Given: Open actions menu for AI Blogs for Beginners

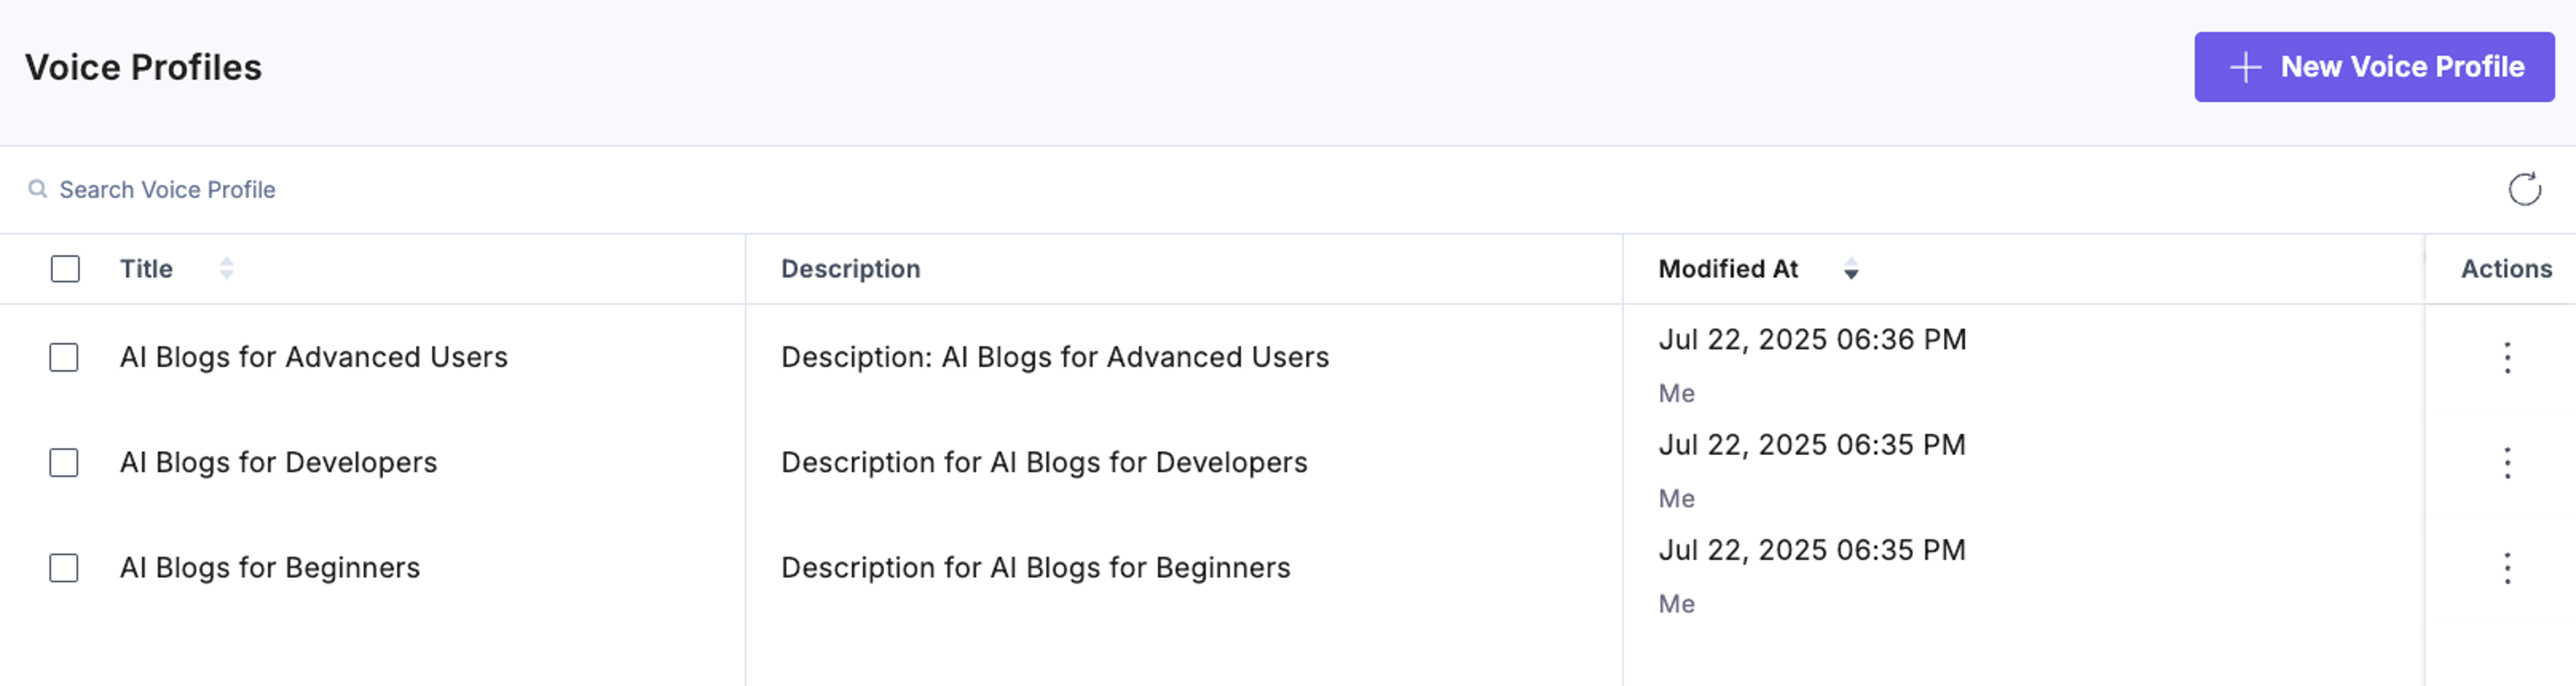Looking at the screenshot, I should point(2507,568).
